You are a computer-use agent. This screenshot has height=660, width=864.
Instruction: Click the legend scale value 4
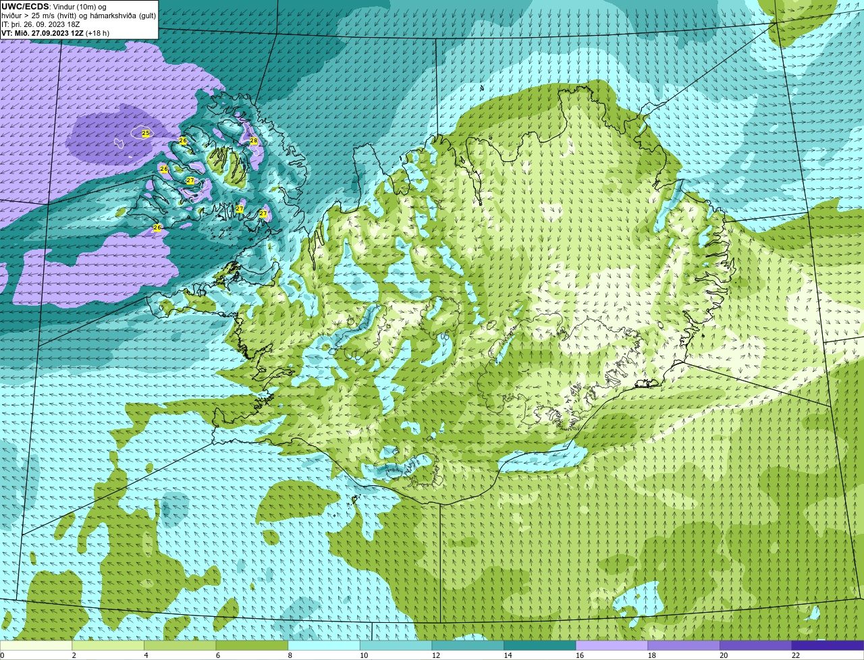(x=146, y=655)
